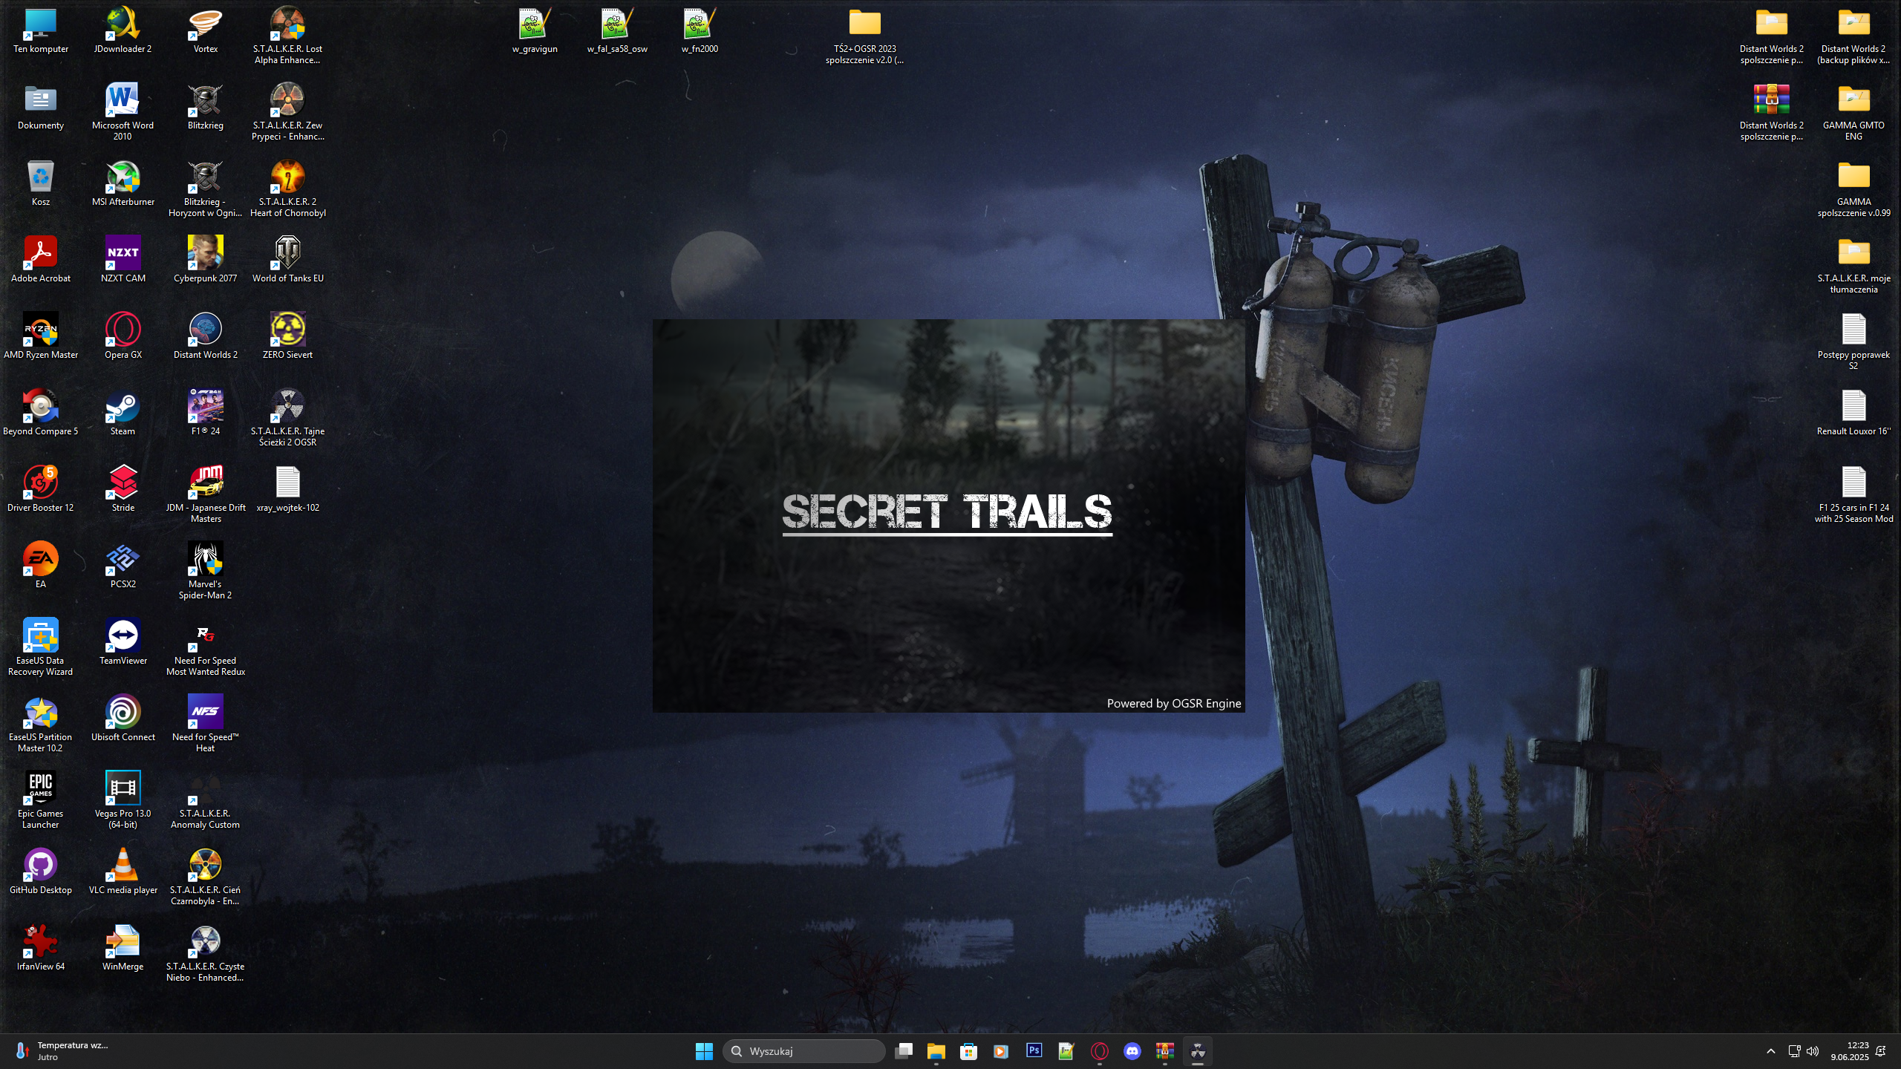Select the ZERO Sievert icon
Screen dimensions: 1901x1069
click(x=287, y=337)
